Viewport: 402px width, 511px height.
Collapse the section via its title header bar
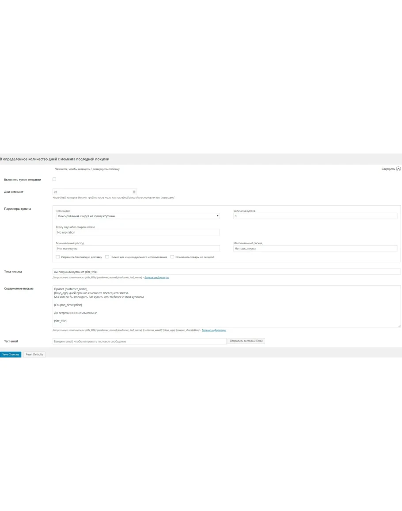177,159
